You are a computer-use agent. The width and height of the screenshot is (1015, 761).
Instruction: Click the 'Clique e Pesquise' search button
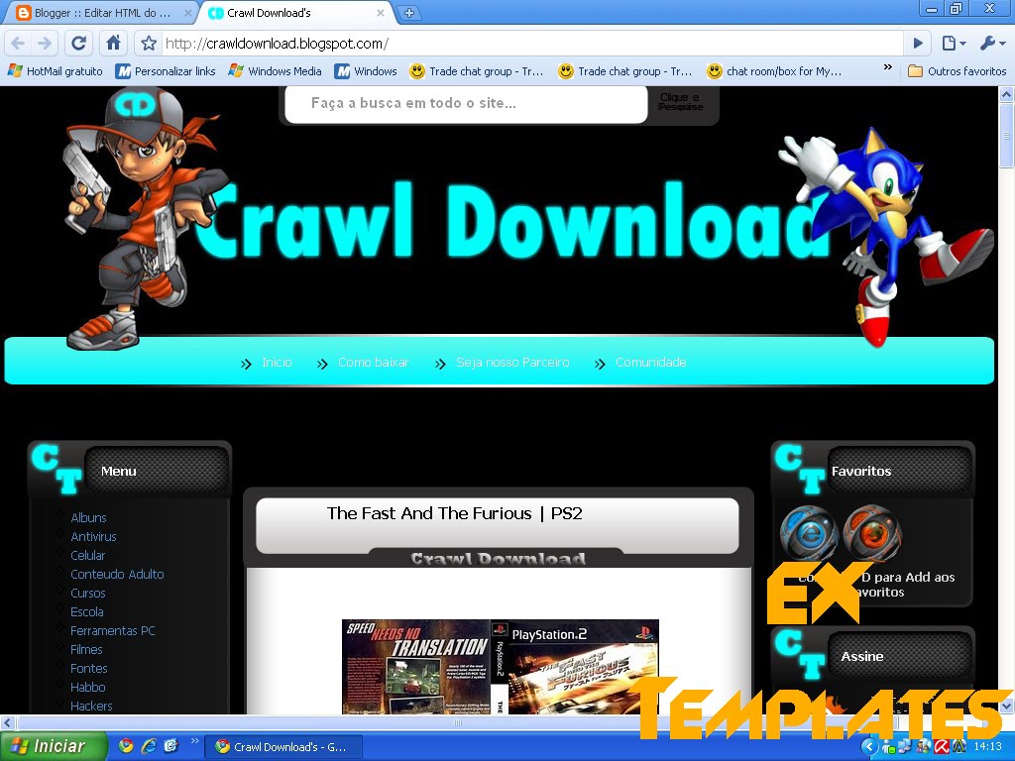680,102
